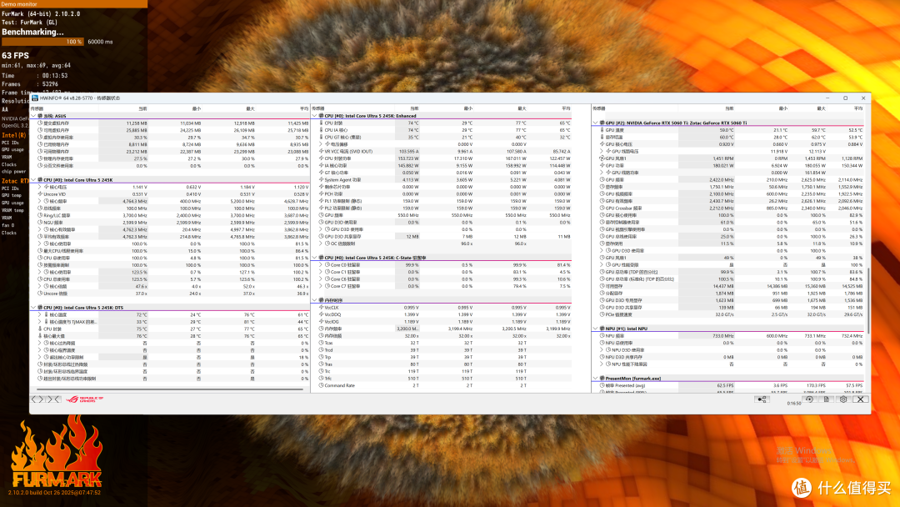Screen dimensions: 900x507
Task: Click the Republic of Gamers logo
Action: [84, 399]
